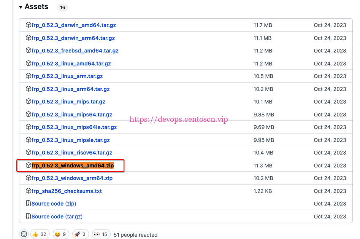Image resolution: width=360 pixels, height=239 pixels.
Task: Select the Assets section header
Action: [x=36, y=6]
